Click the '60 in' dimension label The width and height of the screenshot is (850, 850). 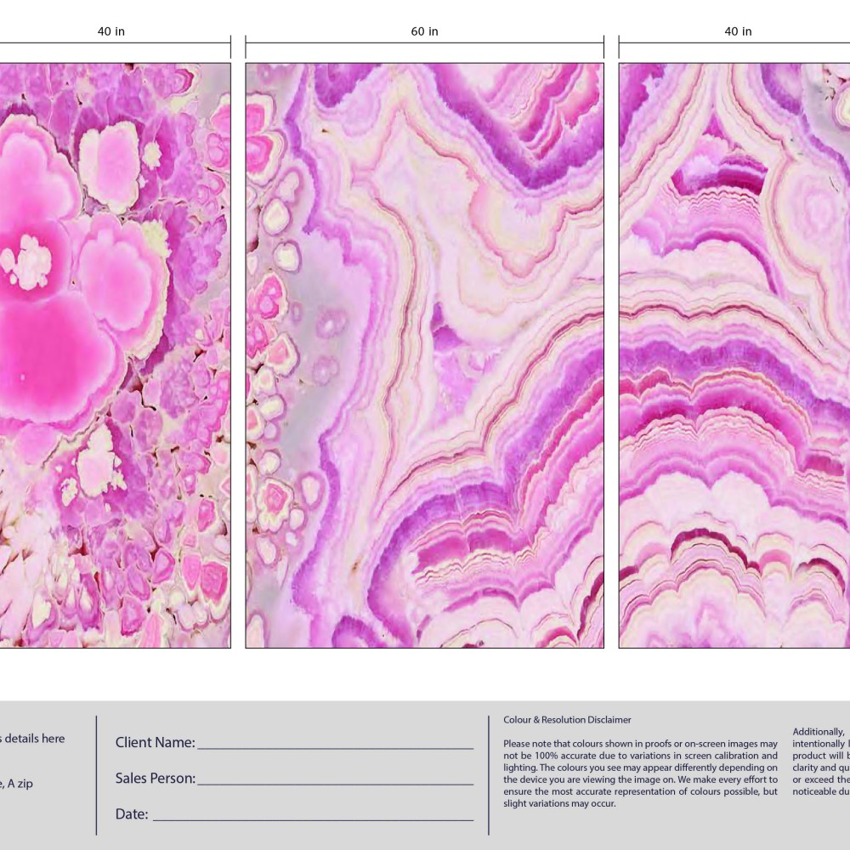424,31
